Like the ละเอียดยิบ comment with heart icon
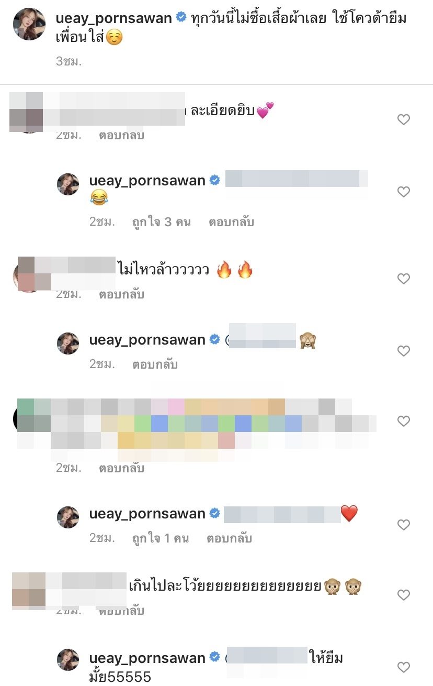This screenshot has height=686, width=433. point(403,120)
